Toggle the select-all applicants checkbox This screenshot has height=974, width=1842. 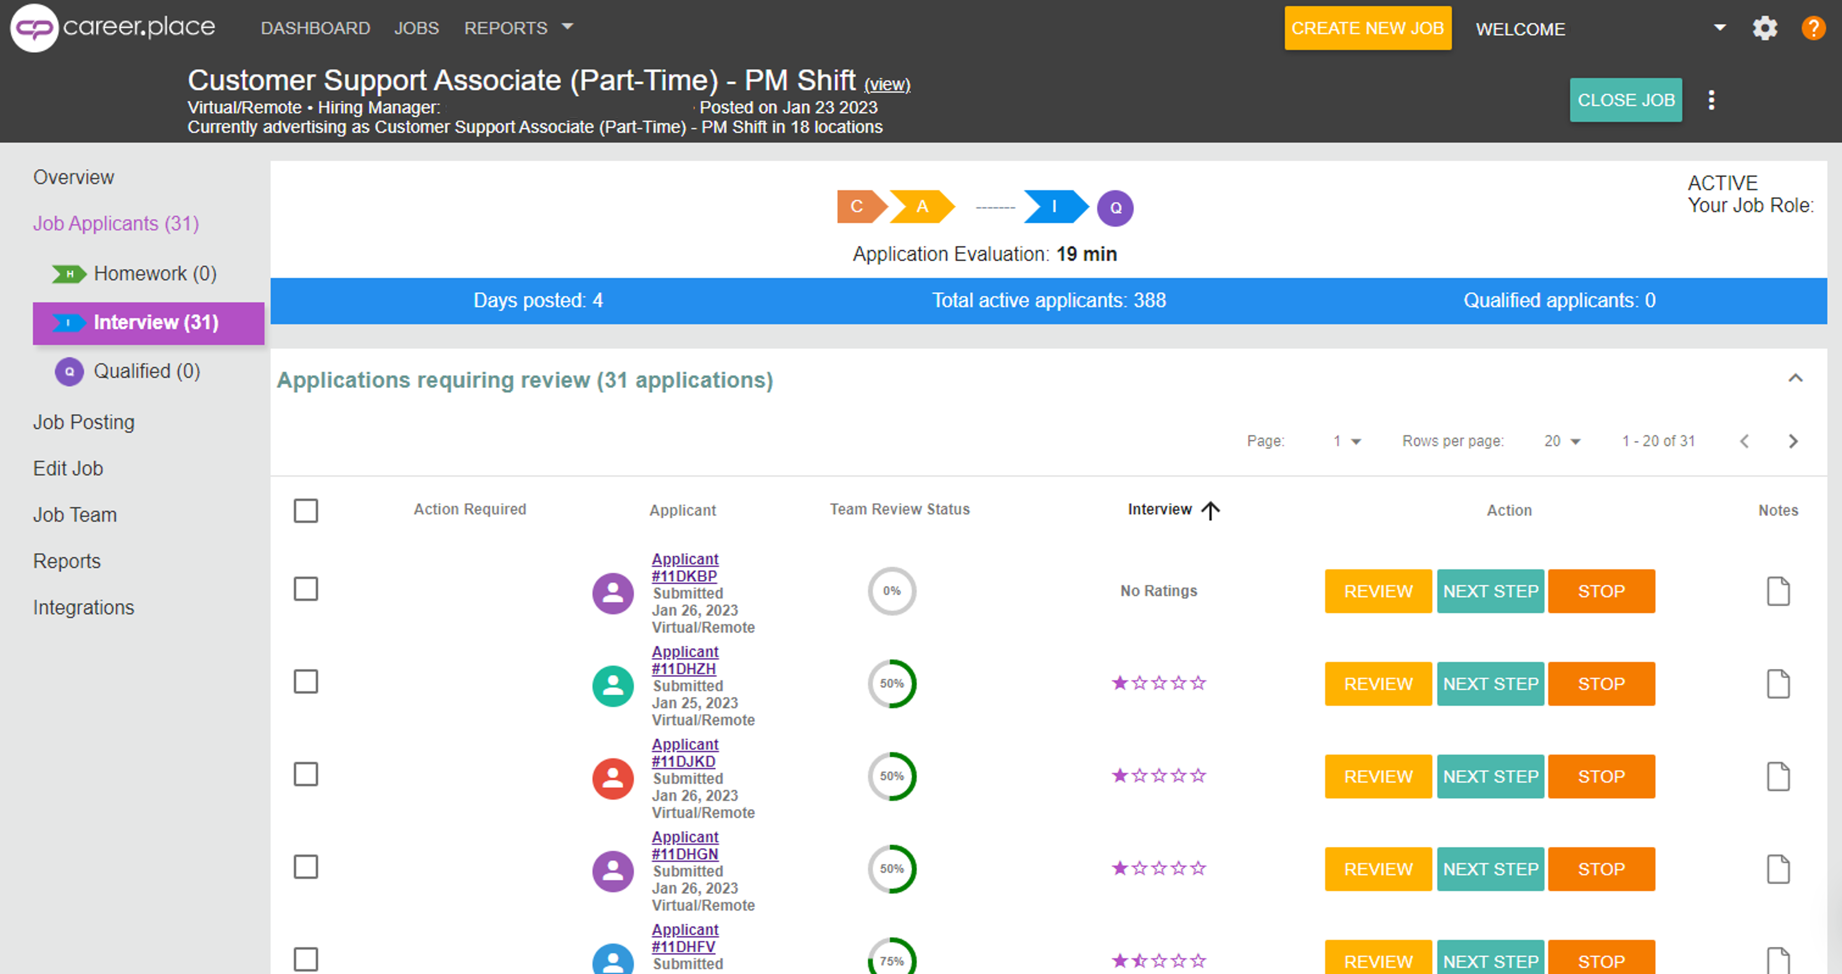coord(306,511)
